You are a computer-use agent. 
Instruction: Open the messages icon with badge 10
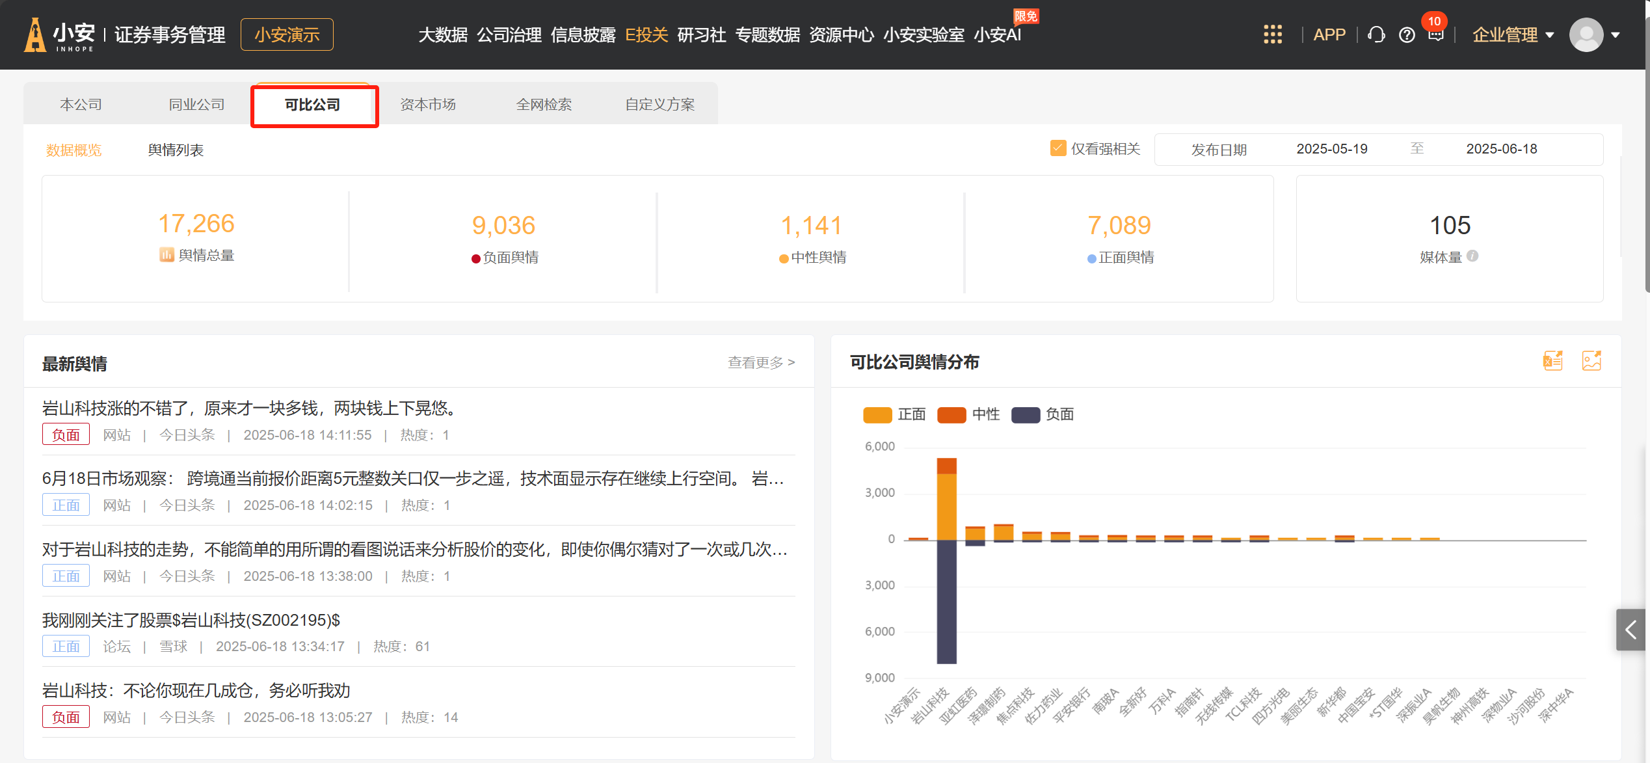(x=1435, y=34)
